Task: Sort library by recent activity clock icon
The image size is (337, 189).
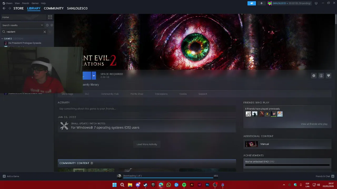Action: (47, 25)
